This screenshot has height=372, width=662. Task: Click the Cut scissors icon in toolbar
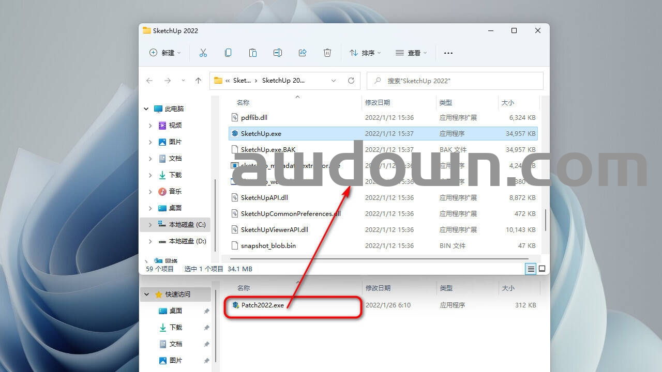[x=203, y=53]
